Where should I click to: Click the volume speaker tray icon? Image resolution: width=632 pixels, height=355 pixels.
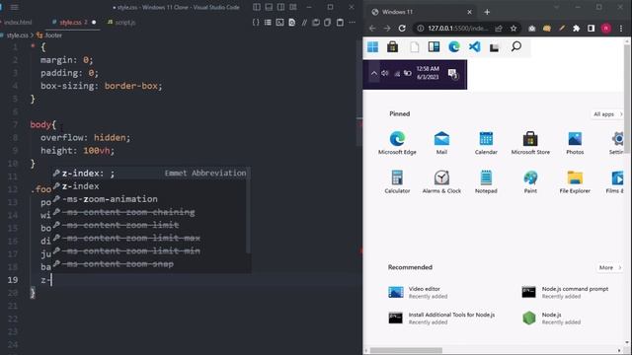point(385,73)
